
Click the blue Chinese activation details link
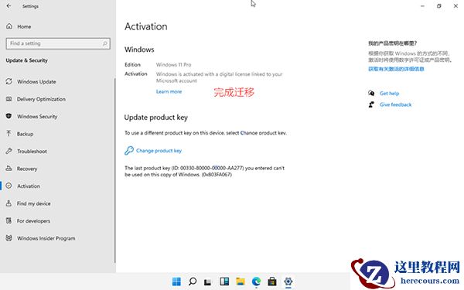coord(396,69)
